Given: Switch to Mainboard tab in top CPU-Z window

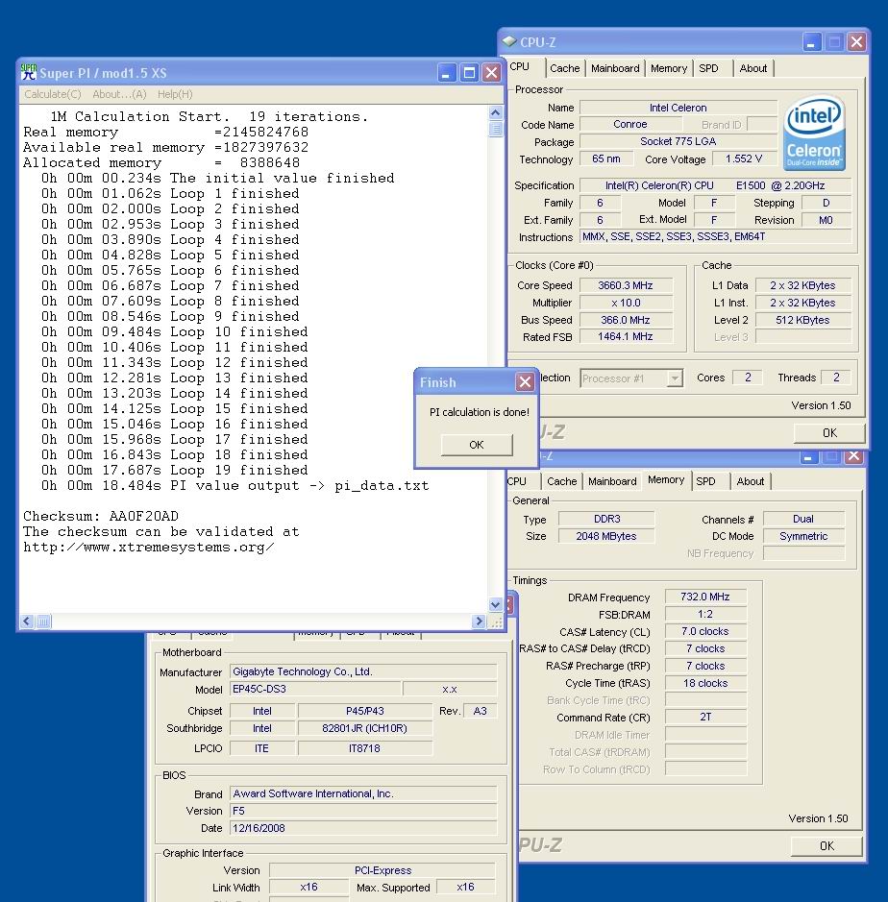Looking at the screenshot, I should (x=615, y=68).
